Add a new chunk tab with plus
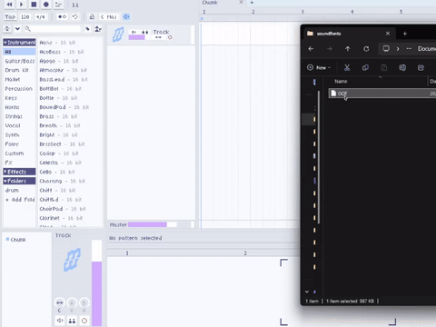 tap(252, 3)
